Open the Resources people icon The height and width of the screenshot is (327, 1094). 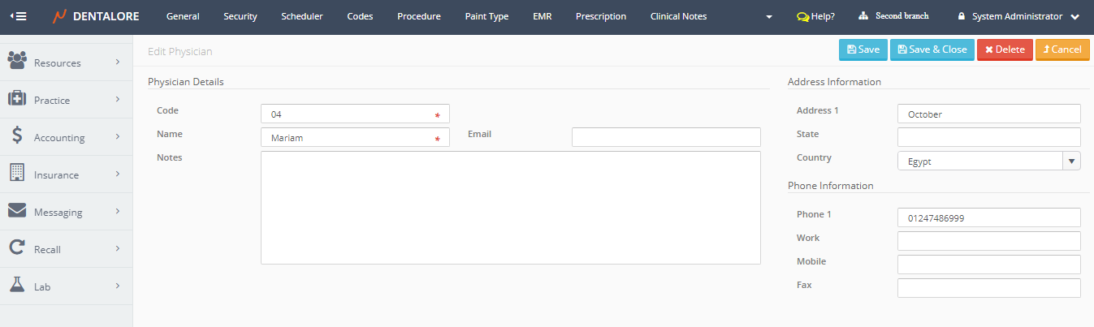click(17, 62)
